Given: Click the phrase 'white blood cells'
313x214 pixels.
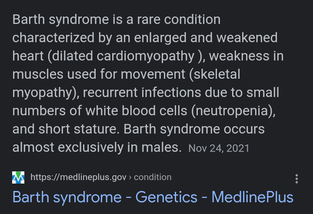Looking at the screenshot, I should [x=136, y=111].
